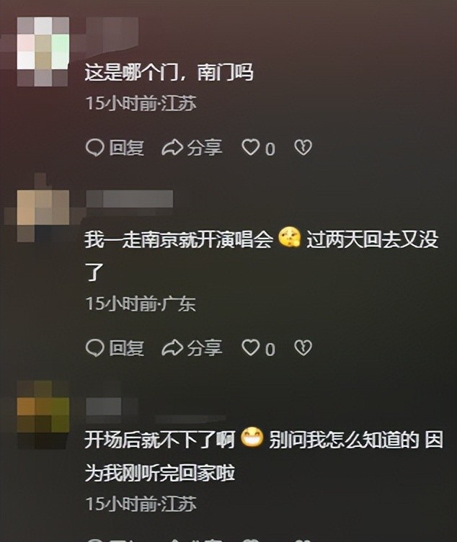Image resolution: width=457 pixels, height=542 pixels.
Task: Click 回复 text under first comment
Action: (126, 148)
